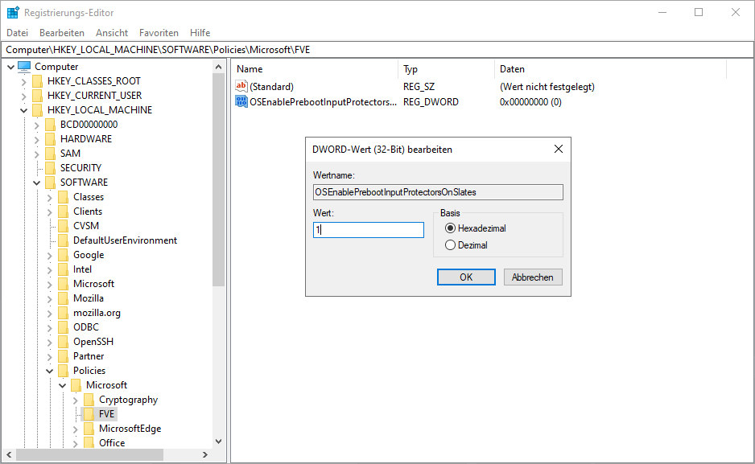Image resolution: width=755 pixels, height=464 pixels.
Task: Expand the HKEY_CURRENT_USER branch
Action: click(23, 95)
